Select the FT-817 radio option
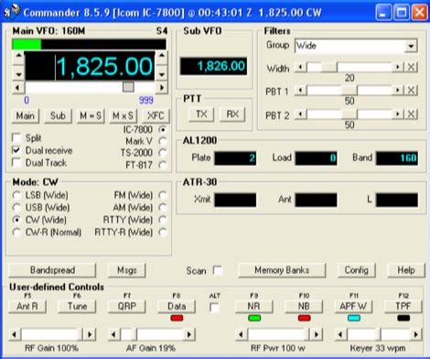Image resolution: width=430 pixels, height=359 pixels. point(163,165)
